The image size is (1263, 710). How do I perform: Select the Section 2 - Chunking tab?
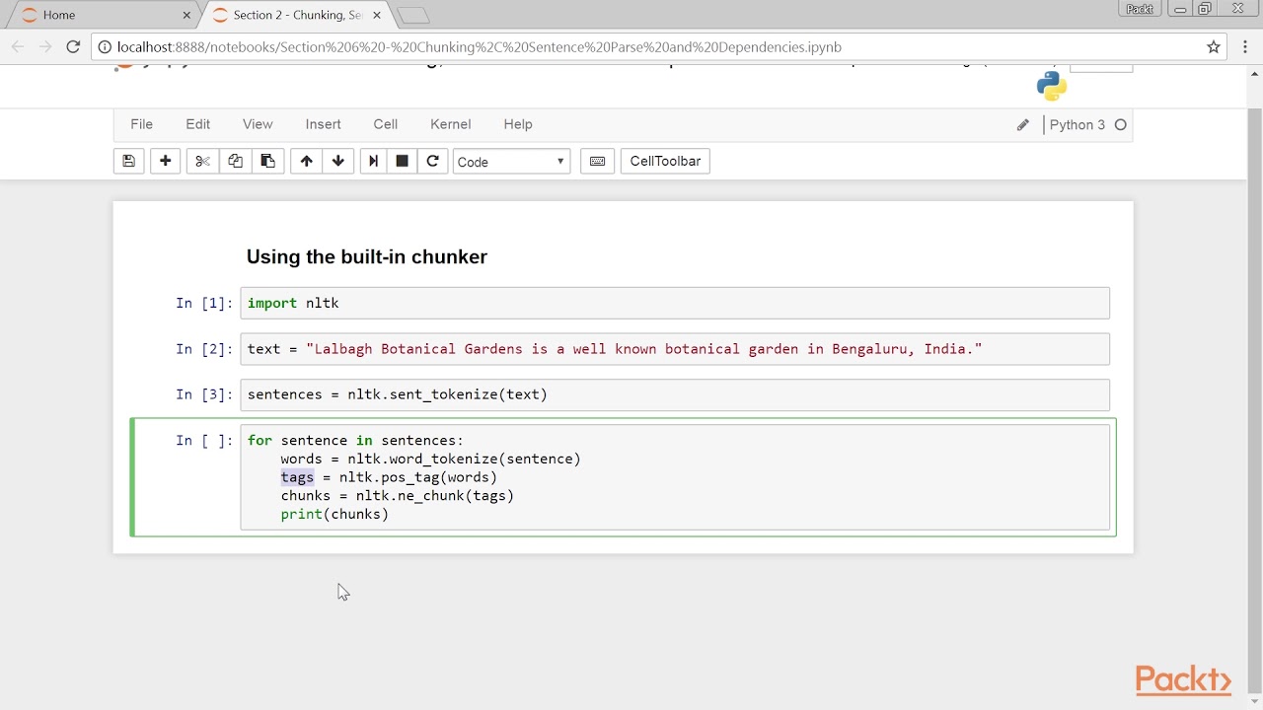pos(296,15)
